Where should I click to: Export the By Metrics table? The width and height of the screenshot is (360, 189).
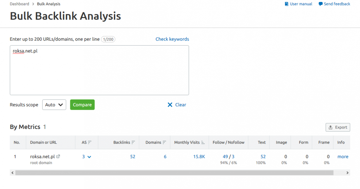pos(338,127)
